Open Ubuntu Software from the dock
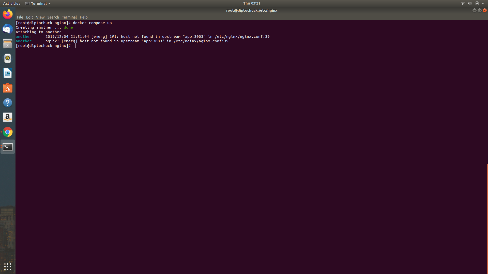The height and width of the screenshot is (274, 488). point(7,88)
